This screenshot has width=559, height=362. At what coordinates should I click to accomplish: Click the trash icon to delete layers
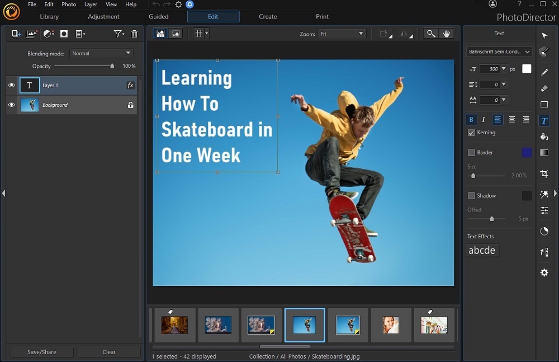tap(134, 34)
